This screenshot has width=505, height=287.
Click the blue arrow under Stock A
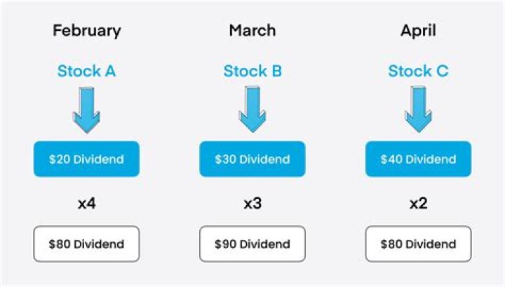(x=86, y=109)
